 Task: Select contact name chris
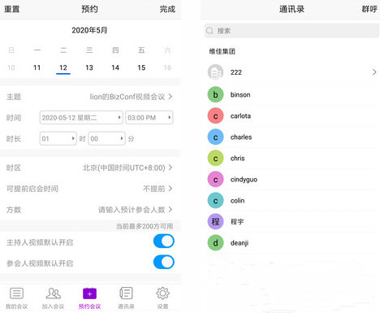[238, 159]
